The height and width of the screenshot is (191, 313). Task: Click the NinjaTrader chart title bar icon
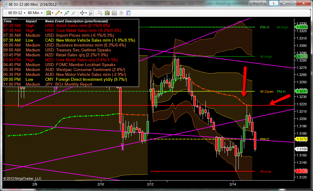click(x=5, y=4)
